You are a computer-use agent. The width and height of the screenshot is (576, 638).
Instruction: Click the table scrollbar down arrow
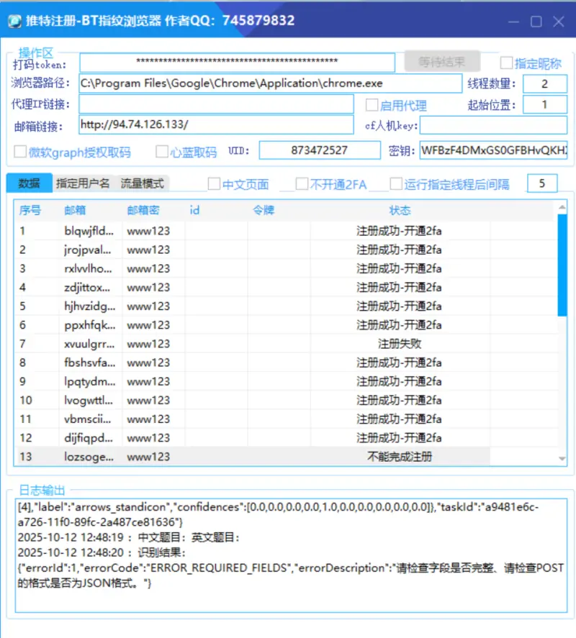coord(562,458)
